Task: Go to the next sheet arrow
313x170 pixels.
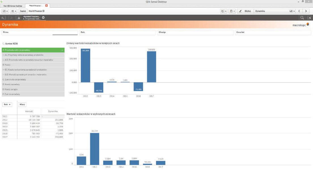Action: pos(306,11)
